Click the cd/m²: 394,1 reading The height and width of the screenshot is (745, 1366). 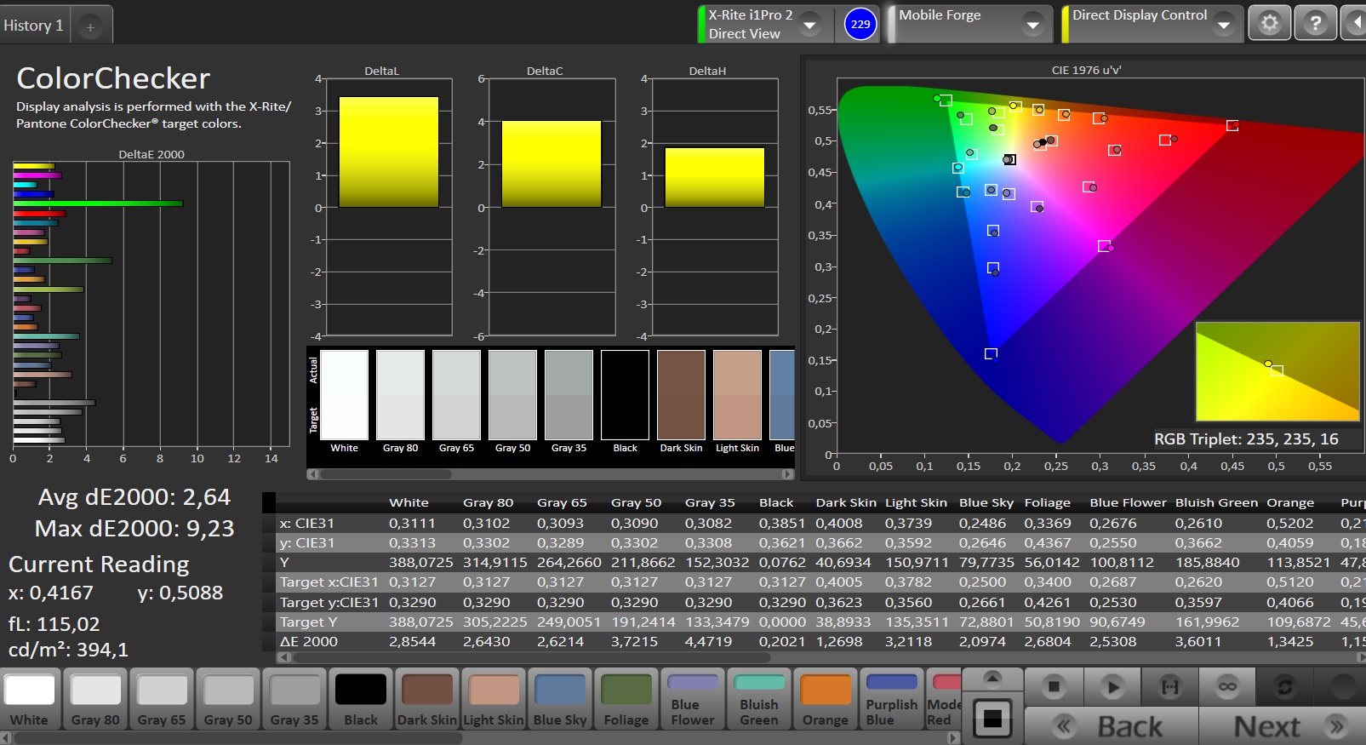coord(68,650)
